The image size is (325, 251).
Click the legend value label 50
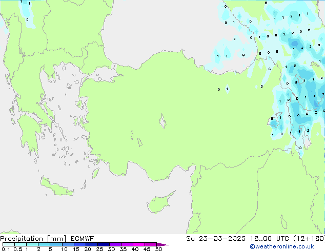158,249
